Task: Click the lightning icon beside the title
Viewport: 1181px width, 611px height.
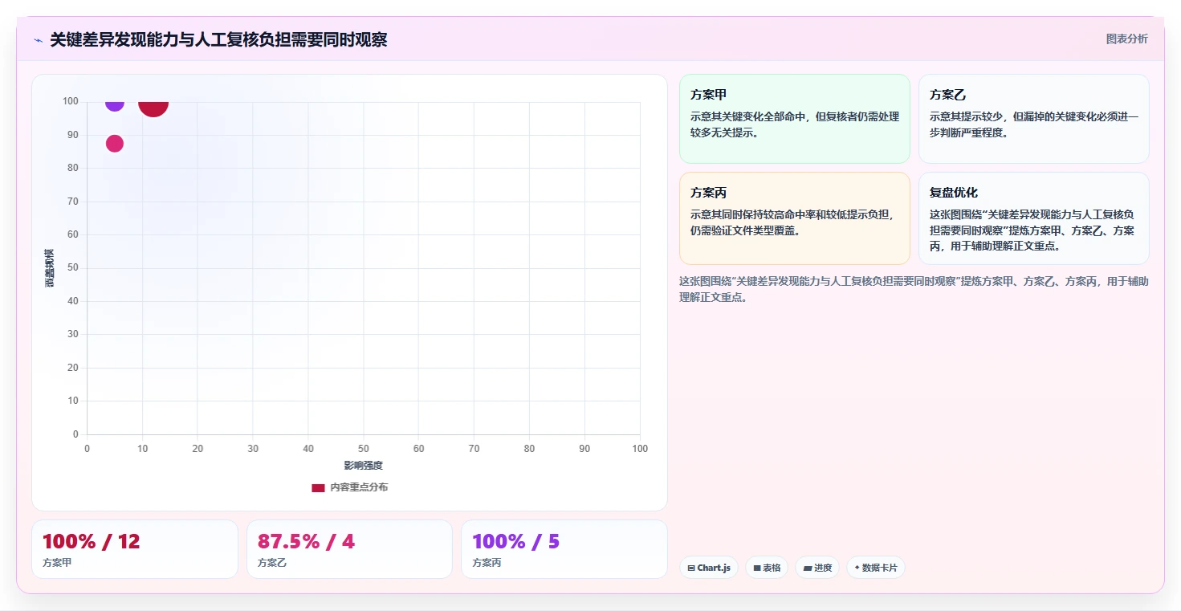Action: click(x=38, y=39)
